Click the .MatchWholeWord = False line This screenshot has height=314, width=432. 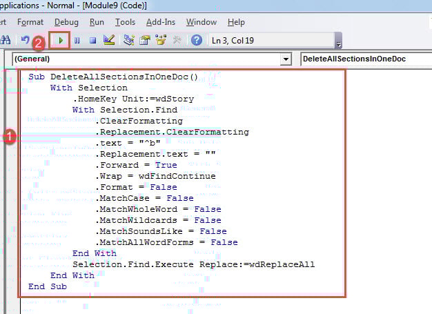tap(158, 209)
